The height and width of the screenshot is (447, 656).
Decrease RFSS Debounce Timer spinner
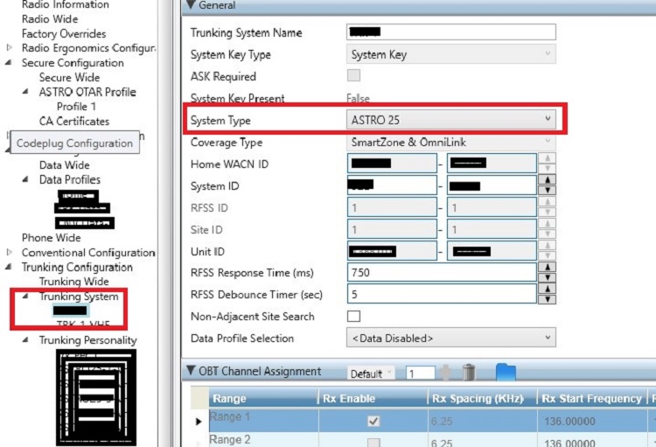pos(548,298)
